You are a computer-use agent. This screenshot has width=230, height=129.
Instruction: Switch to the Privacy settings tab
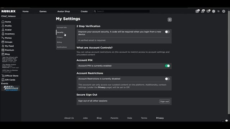point(65,37)
